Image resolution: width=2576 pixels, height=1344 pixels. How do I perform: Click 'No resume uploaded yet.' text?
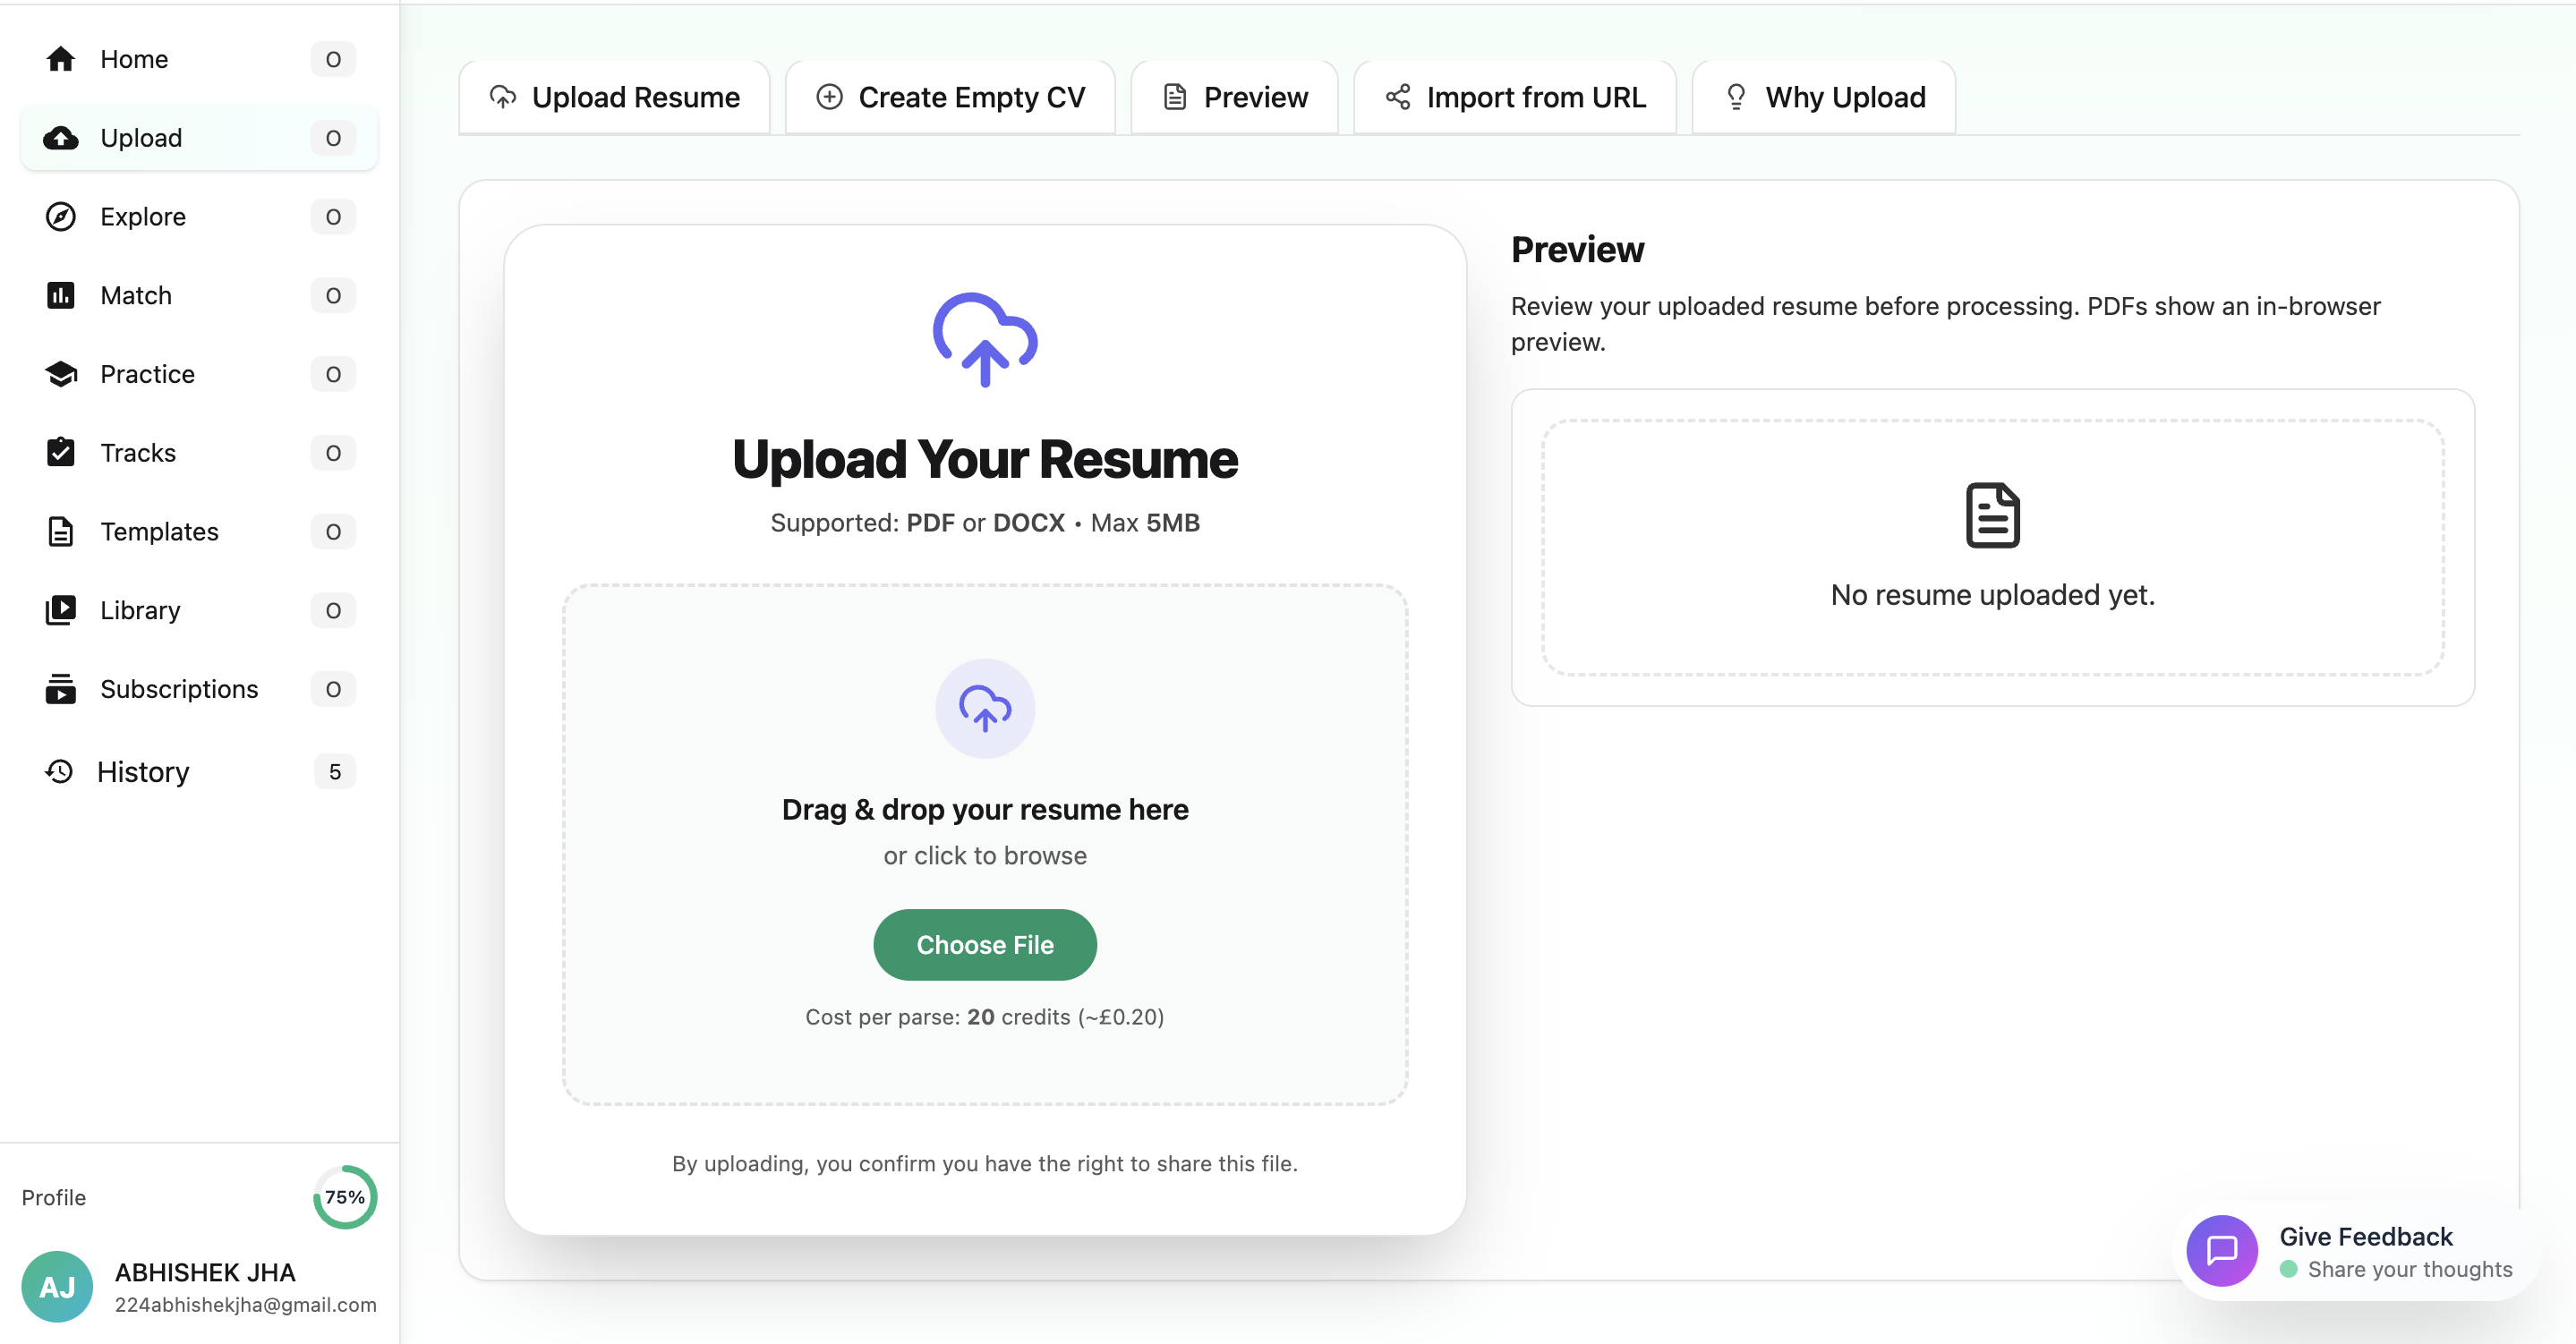click(1992, 595)
